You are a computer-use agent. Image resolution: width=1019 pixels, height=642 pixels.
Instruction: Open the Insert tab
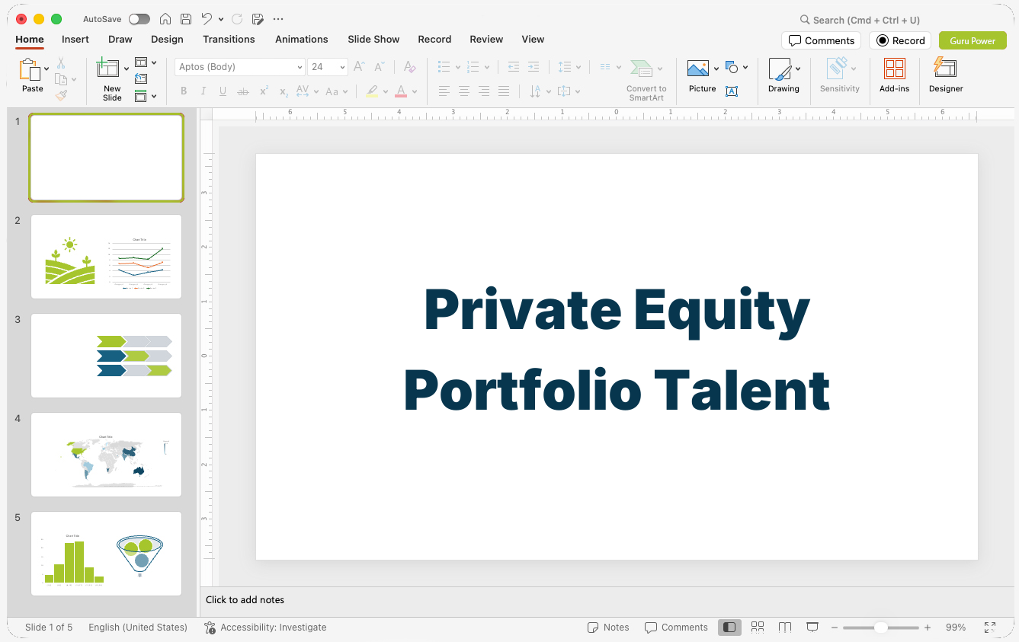pos(75,39)
